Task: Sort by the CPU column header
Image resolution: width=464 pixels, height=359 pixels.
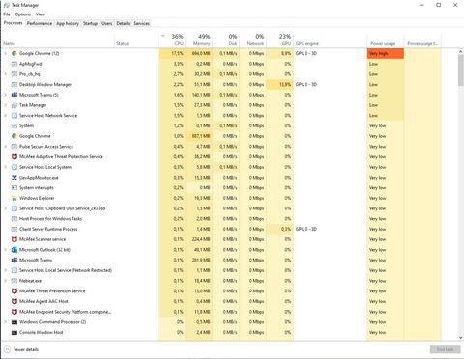Action: pos(172,40)
